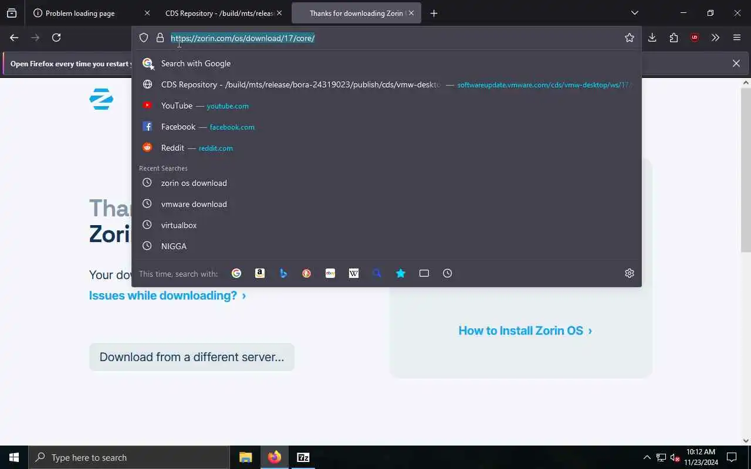Click 'Download from a different server...' button
The width and height of the screenshot is (751, 469).
(192, 357)
